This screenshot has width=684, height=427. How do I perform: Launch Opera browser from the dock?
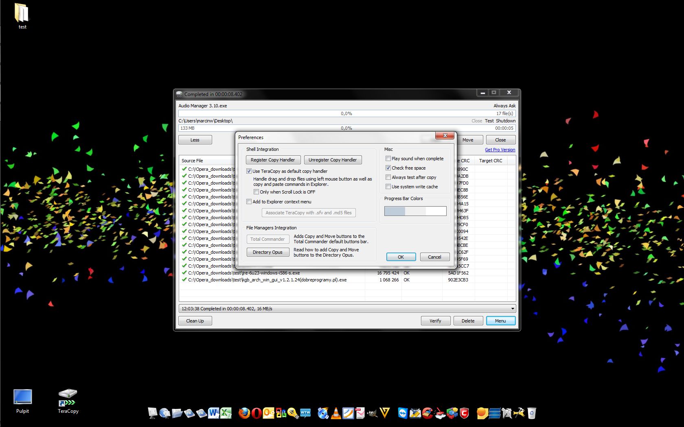[256, 413]
